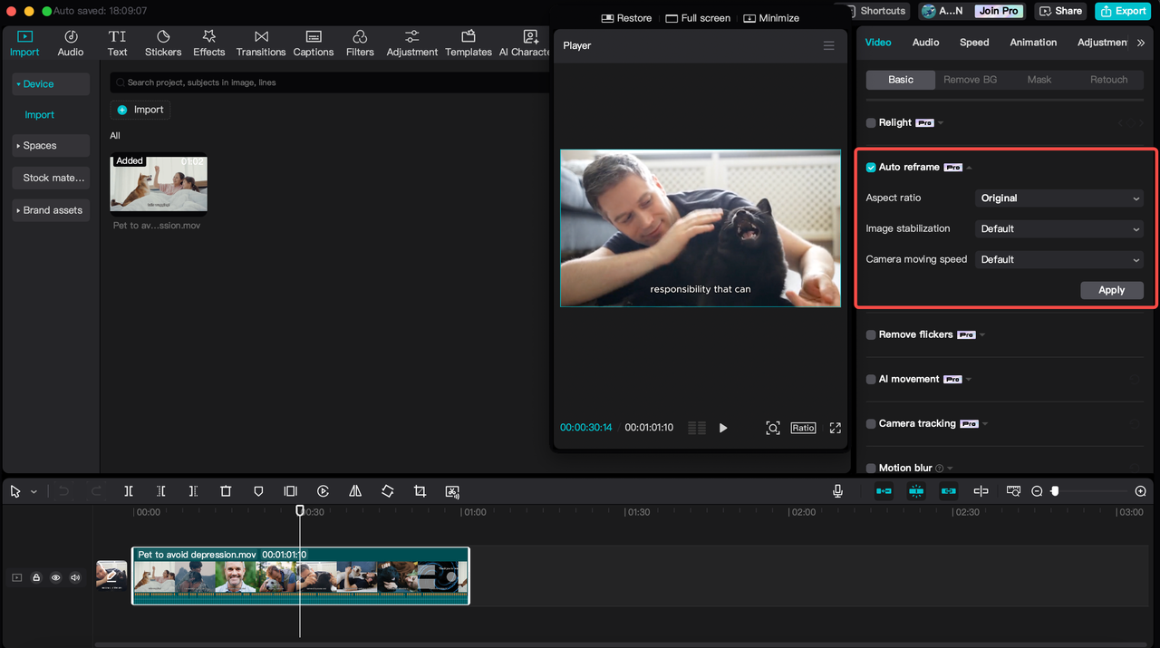Image resolution: width=1160 pixels, height=648 pixels.
Task: Open the Effects tab
Action: click(x=208, y=43)
